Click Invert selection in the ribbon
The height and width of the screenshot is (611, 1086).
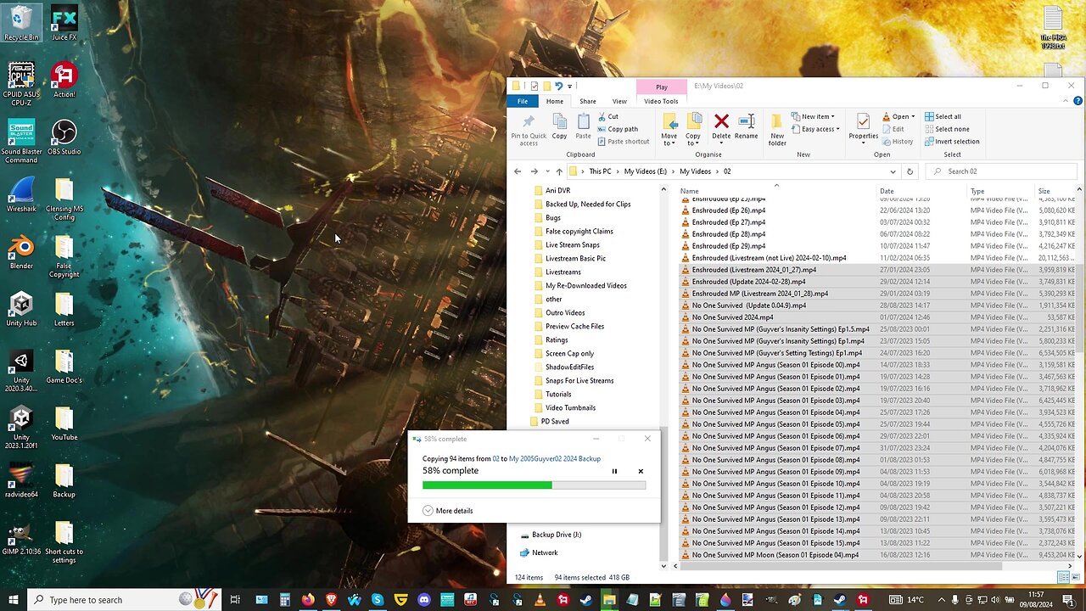coord(952,142)
